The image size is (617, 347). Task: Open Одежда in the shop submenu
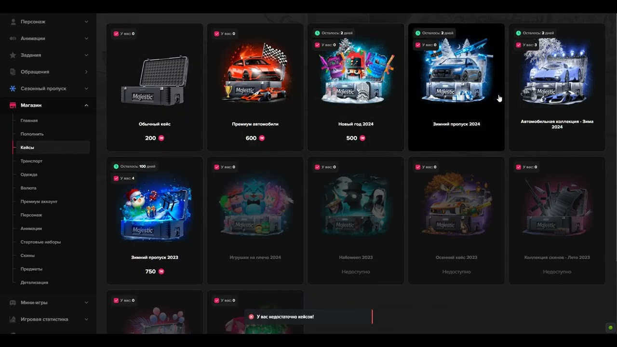(29, 174)
